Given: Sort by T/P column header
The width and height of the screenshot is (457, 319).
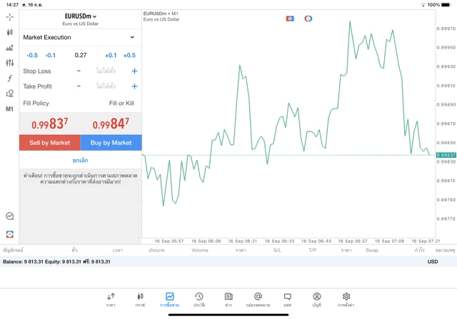Looking at the screenshot, I should coord(313,250).
